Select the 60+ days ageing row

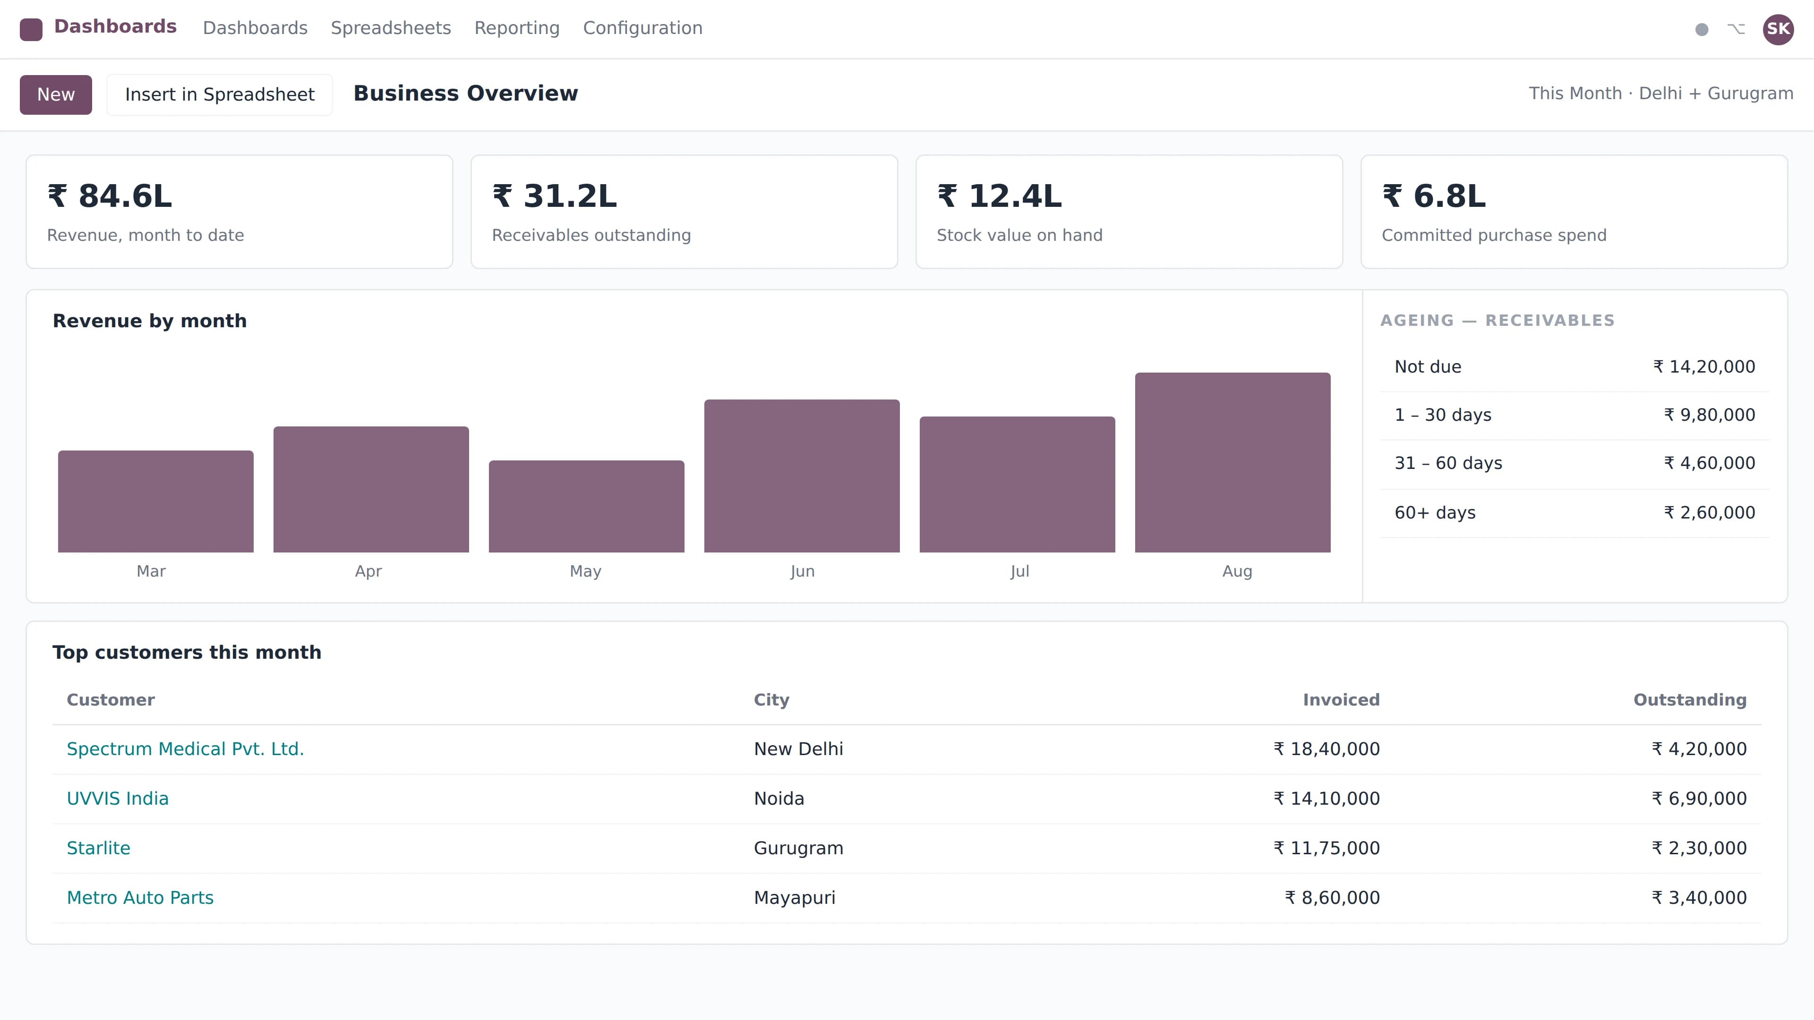[x=1575, y=513]
